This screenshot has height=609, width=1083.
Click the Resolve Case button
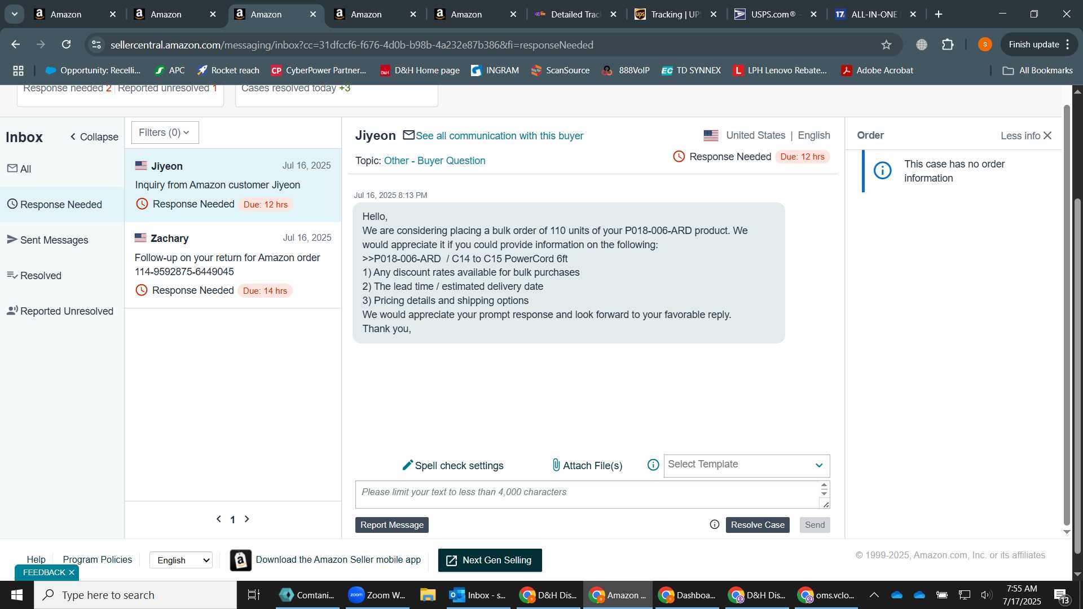pos(758,524)
